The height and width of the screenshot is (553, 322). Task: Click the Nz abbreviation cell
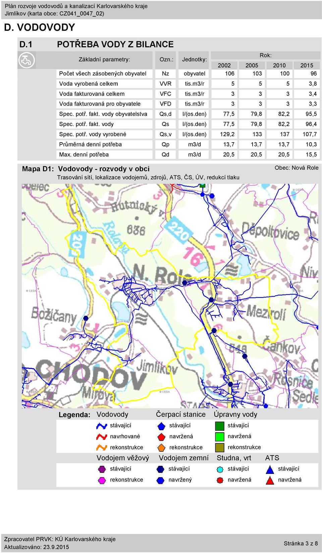click(165, 73)
